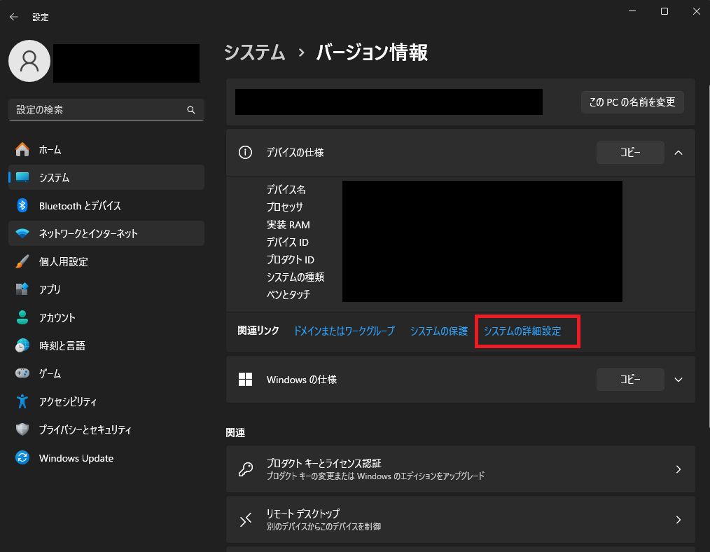Open the user profile avatar
The height and width of the screenshot is (552, 710).
tap(29, 61)
